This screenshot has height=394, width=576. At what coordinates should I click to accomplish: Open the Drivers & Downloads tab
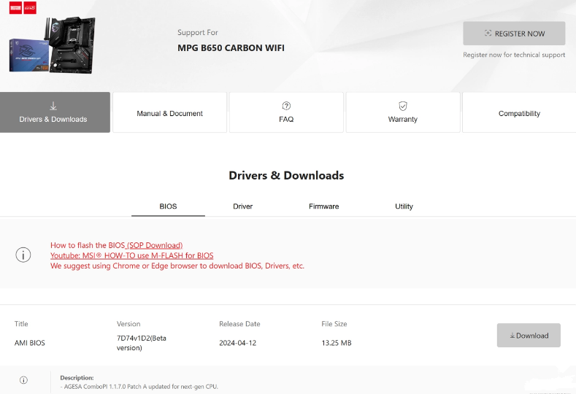(x=55, y=112)
